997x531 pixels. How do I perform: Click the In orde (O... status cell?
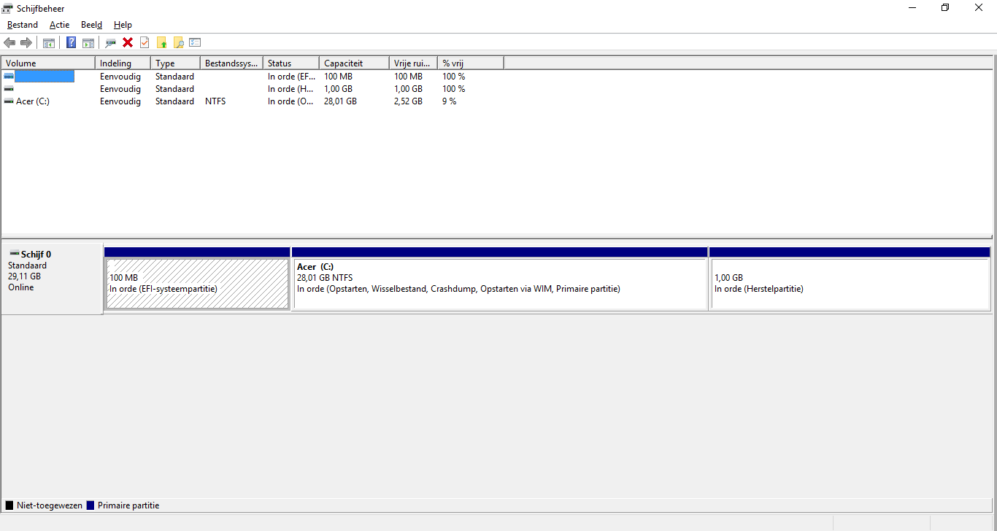click(291, 101)
